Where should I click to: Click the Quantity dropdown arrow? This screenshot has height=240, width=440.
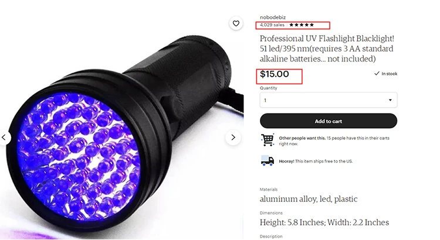390,100
